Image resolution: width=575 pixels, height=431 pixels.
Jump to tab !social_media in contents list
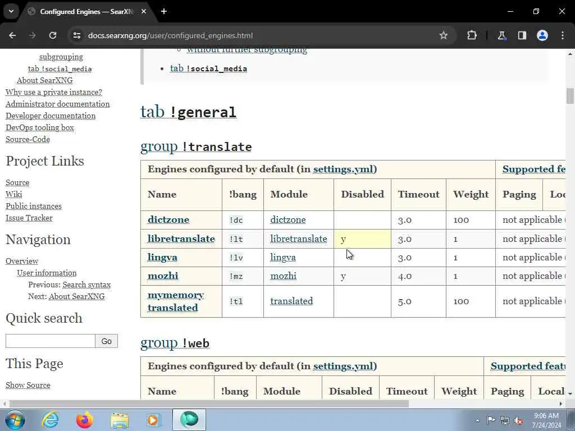(x=208, y=68)
